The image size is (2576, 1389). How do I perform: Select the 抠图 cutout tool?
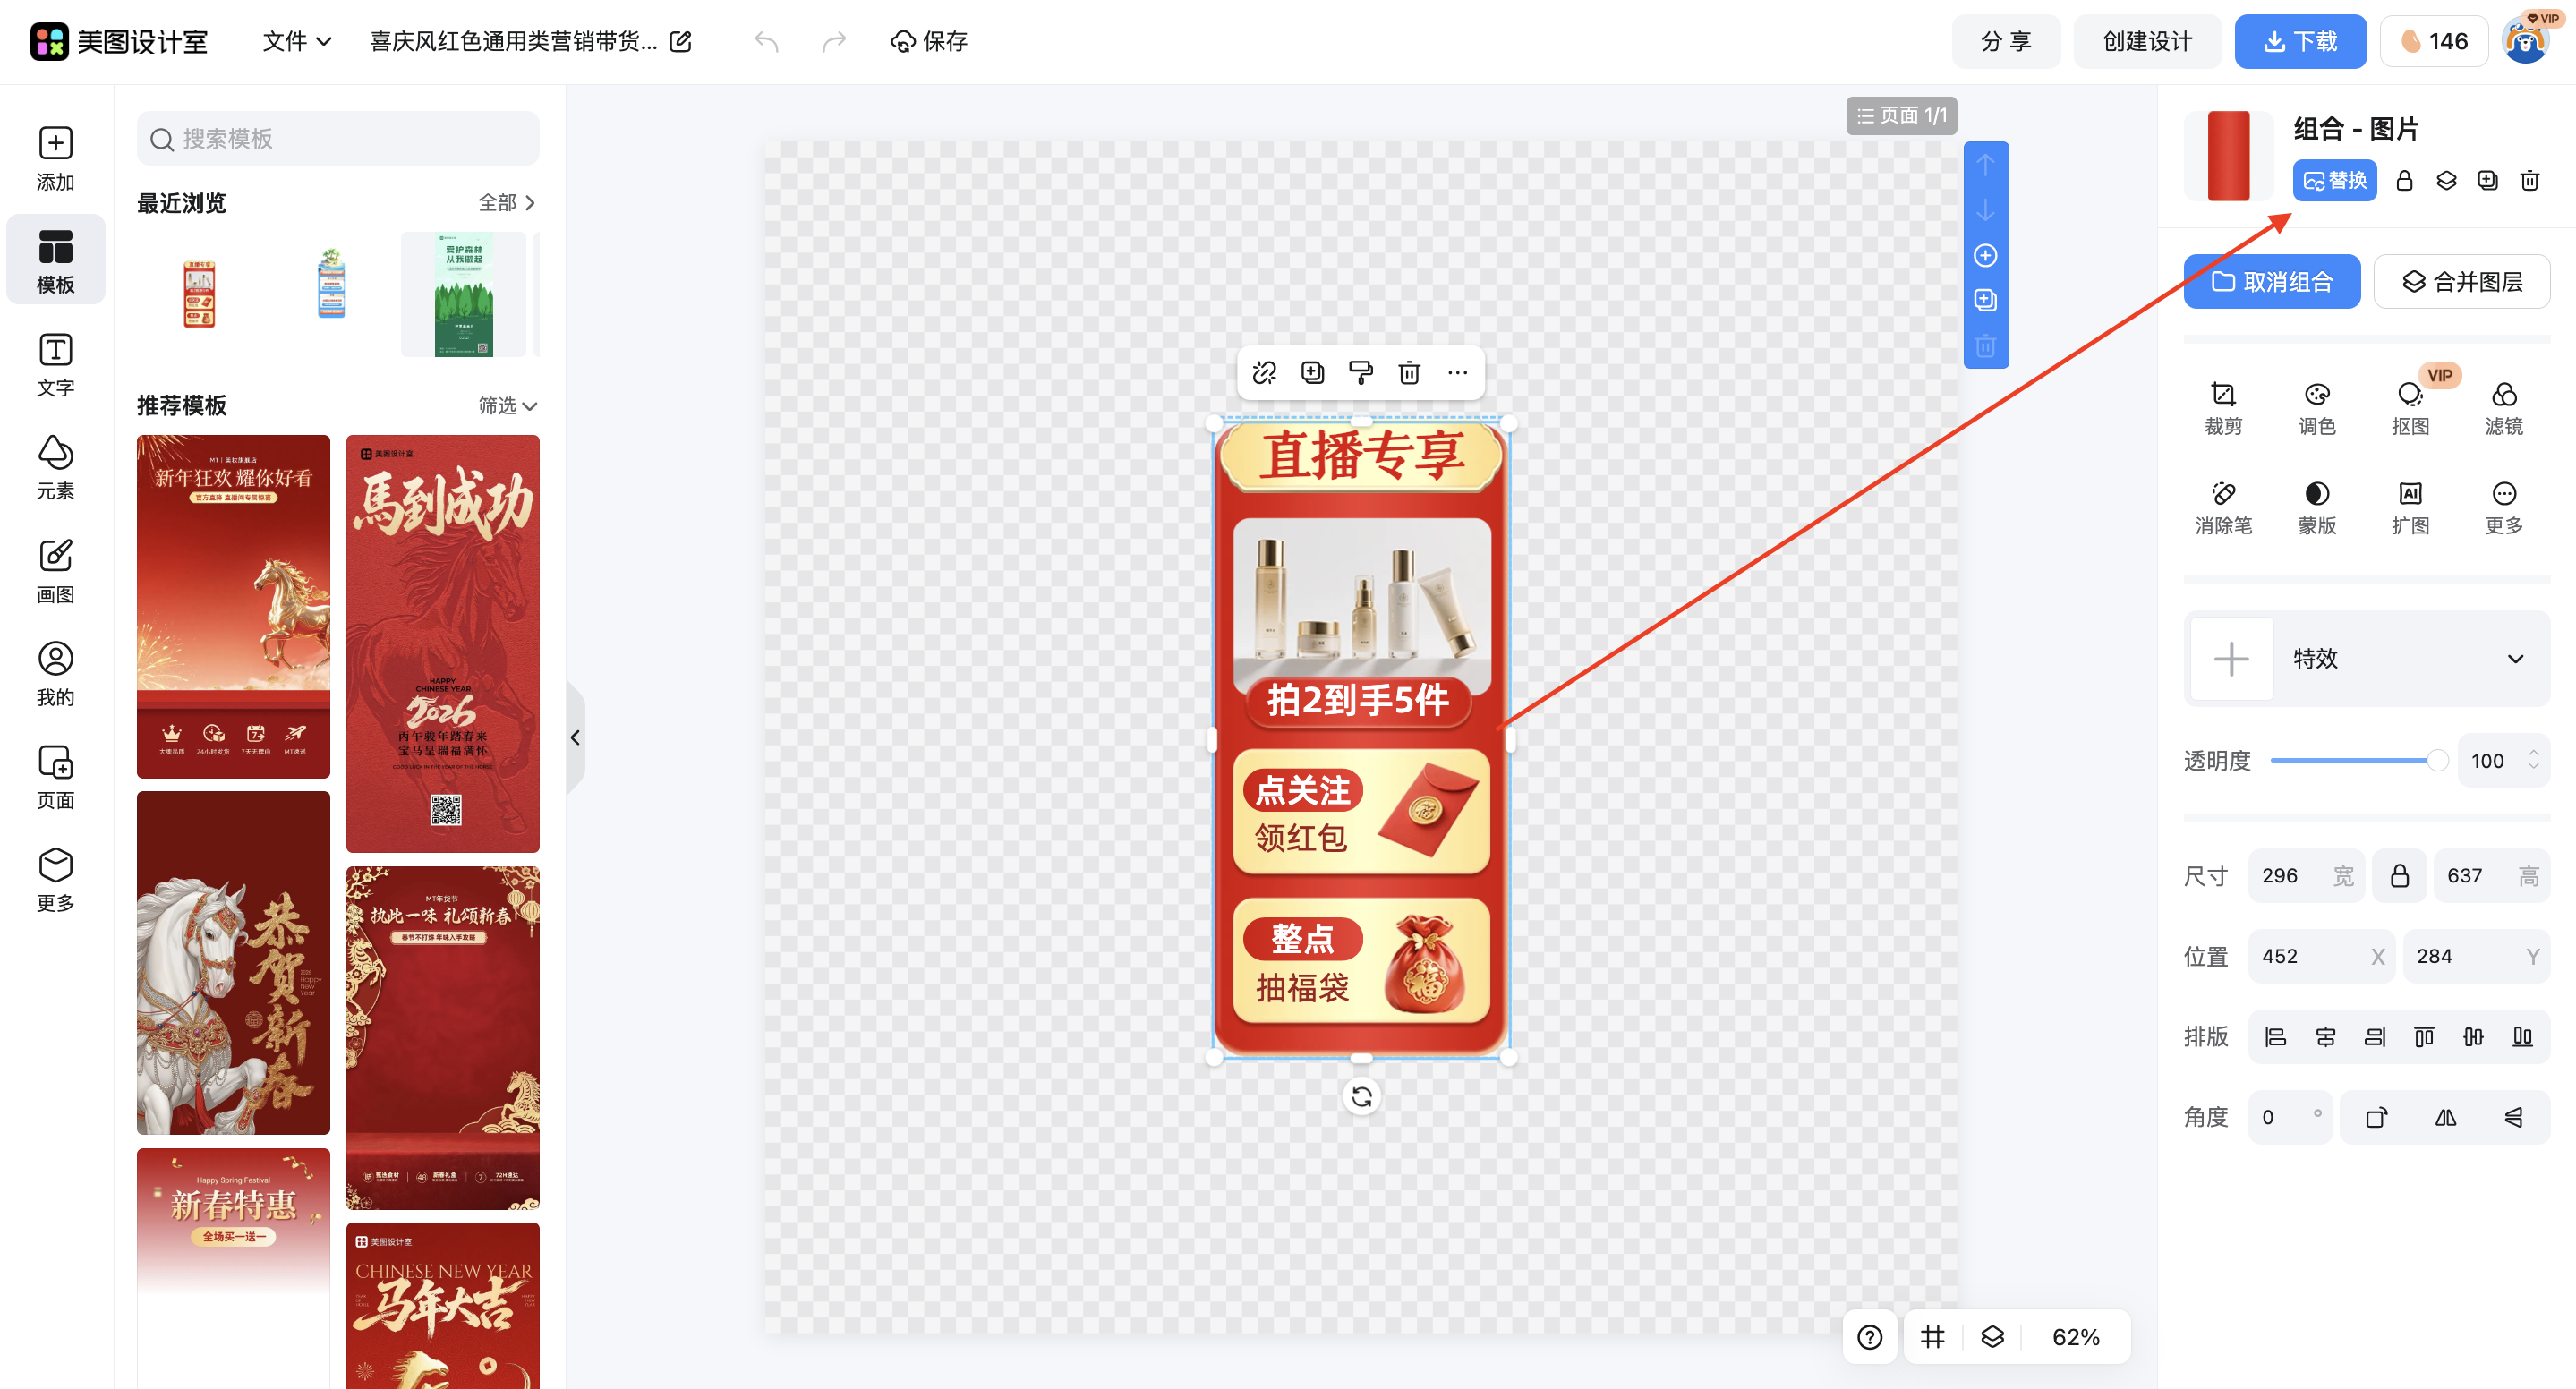tap(2410, 405)
